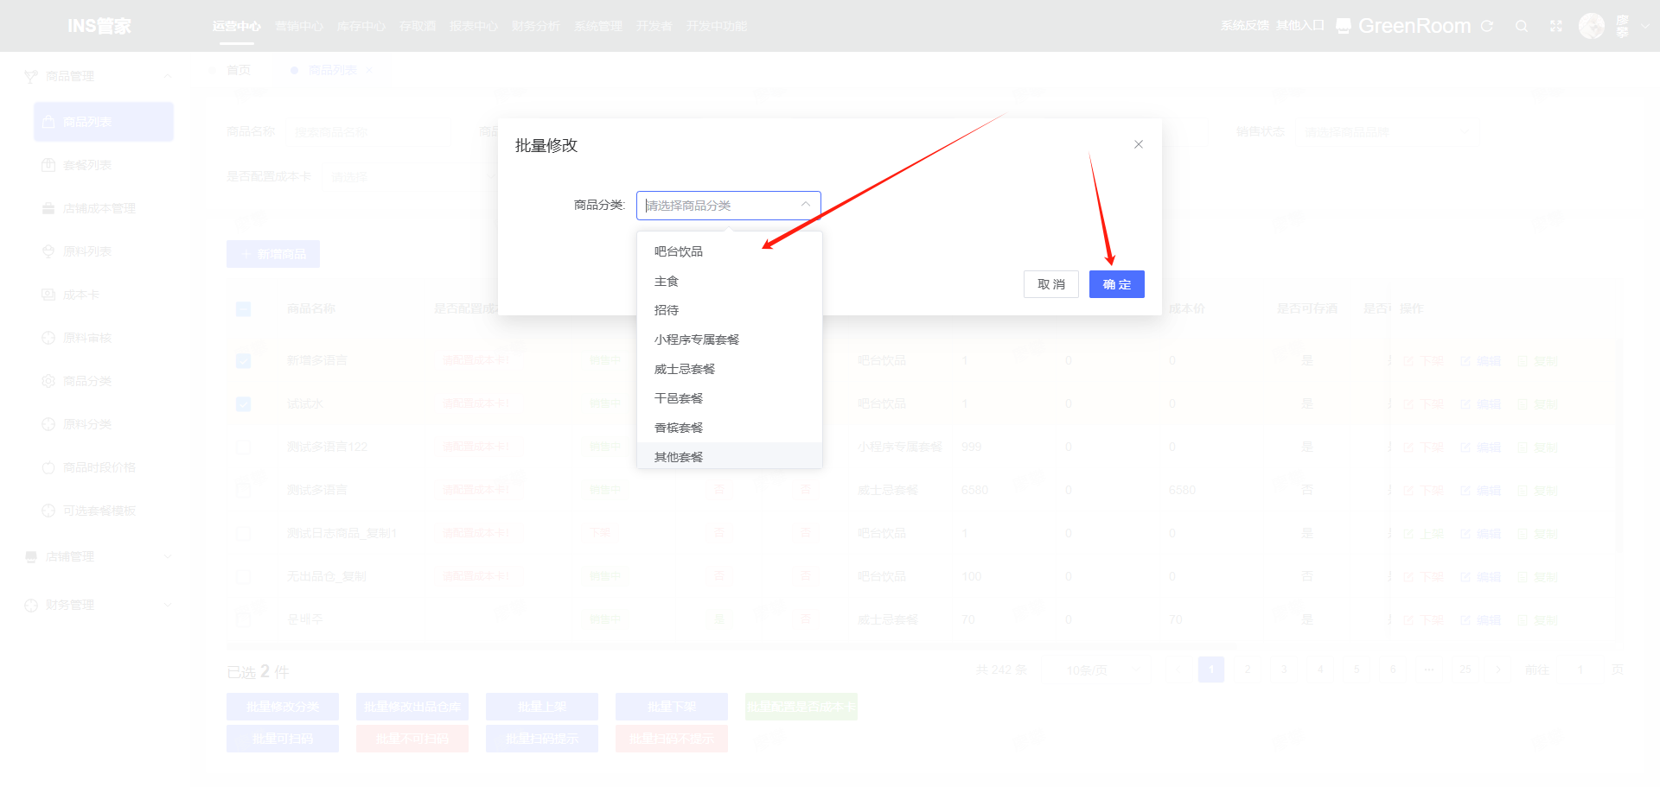Open the search icon in top bar
Screen dimensions: 1660x787
pos(1522,26)
